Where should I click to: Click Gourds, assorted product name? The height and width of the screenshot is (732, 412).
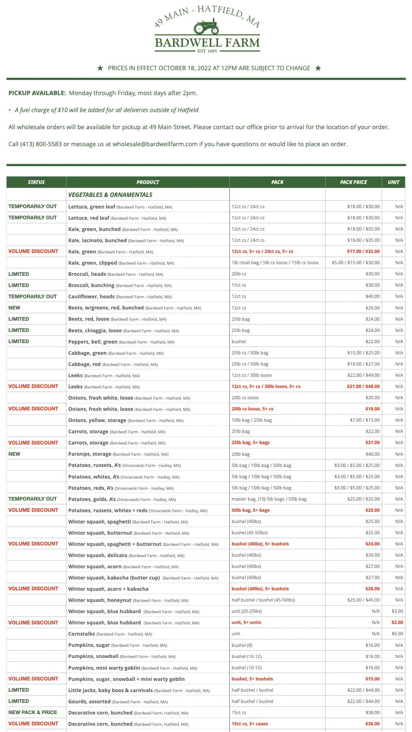point(89,701)
